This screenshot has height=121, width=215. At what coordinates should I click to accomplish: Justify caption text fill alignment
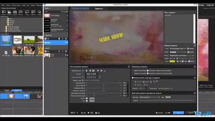point(93,71)
